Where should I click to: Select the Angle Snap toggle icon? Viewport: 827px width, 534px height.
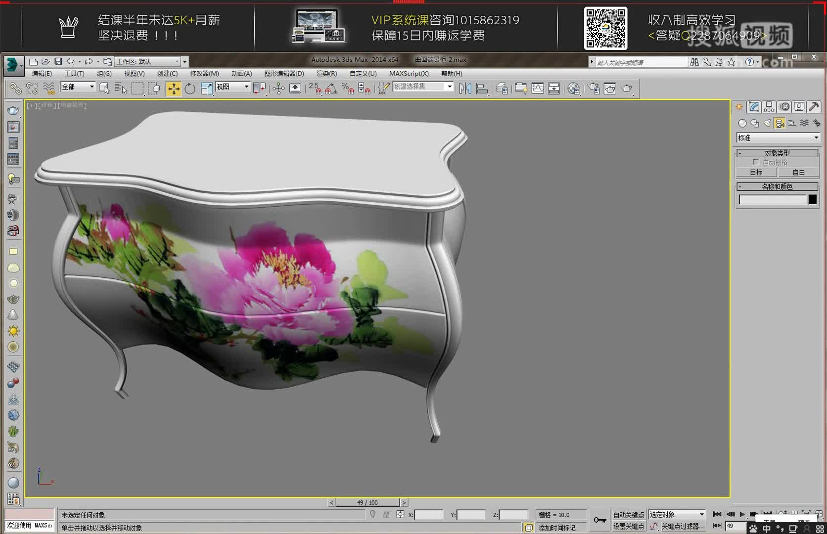click(330, 89)
